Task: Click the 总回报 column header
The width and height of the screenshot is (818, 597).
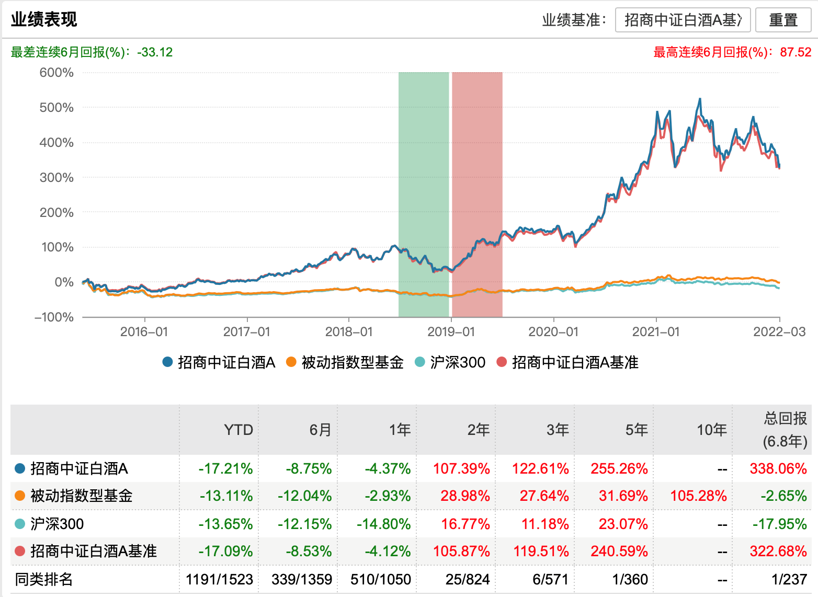Action: (x=785, y=430)
